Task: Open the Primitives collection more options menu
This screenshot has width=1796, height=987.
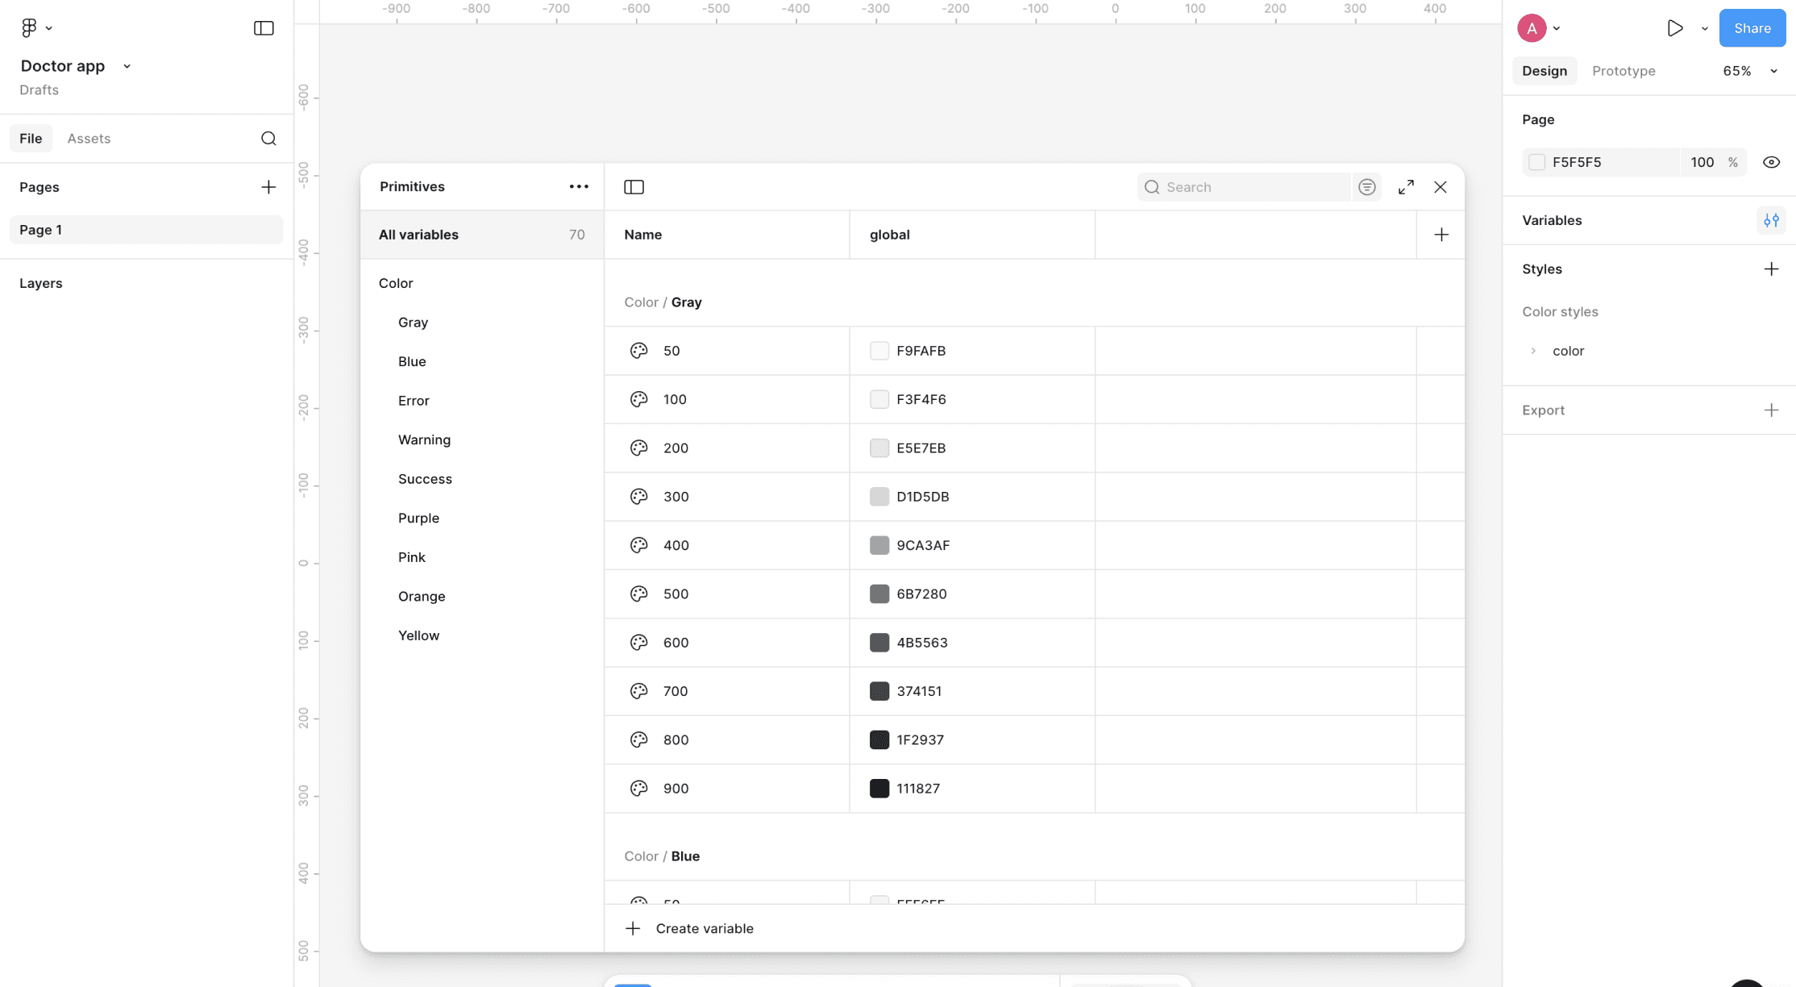Action: [579, 186]
